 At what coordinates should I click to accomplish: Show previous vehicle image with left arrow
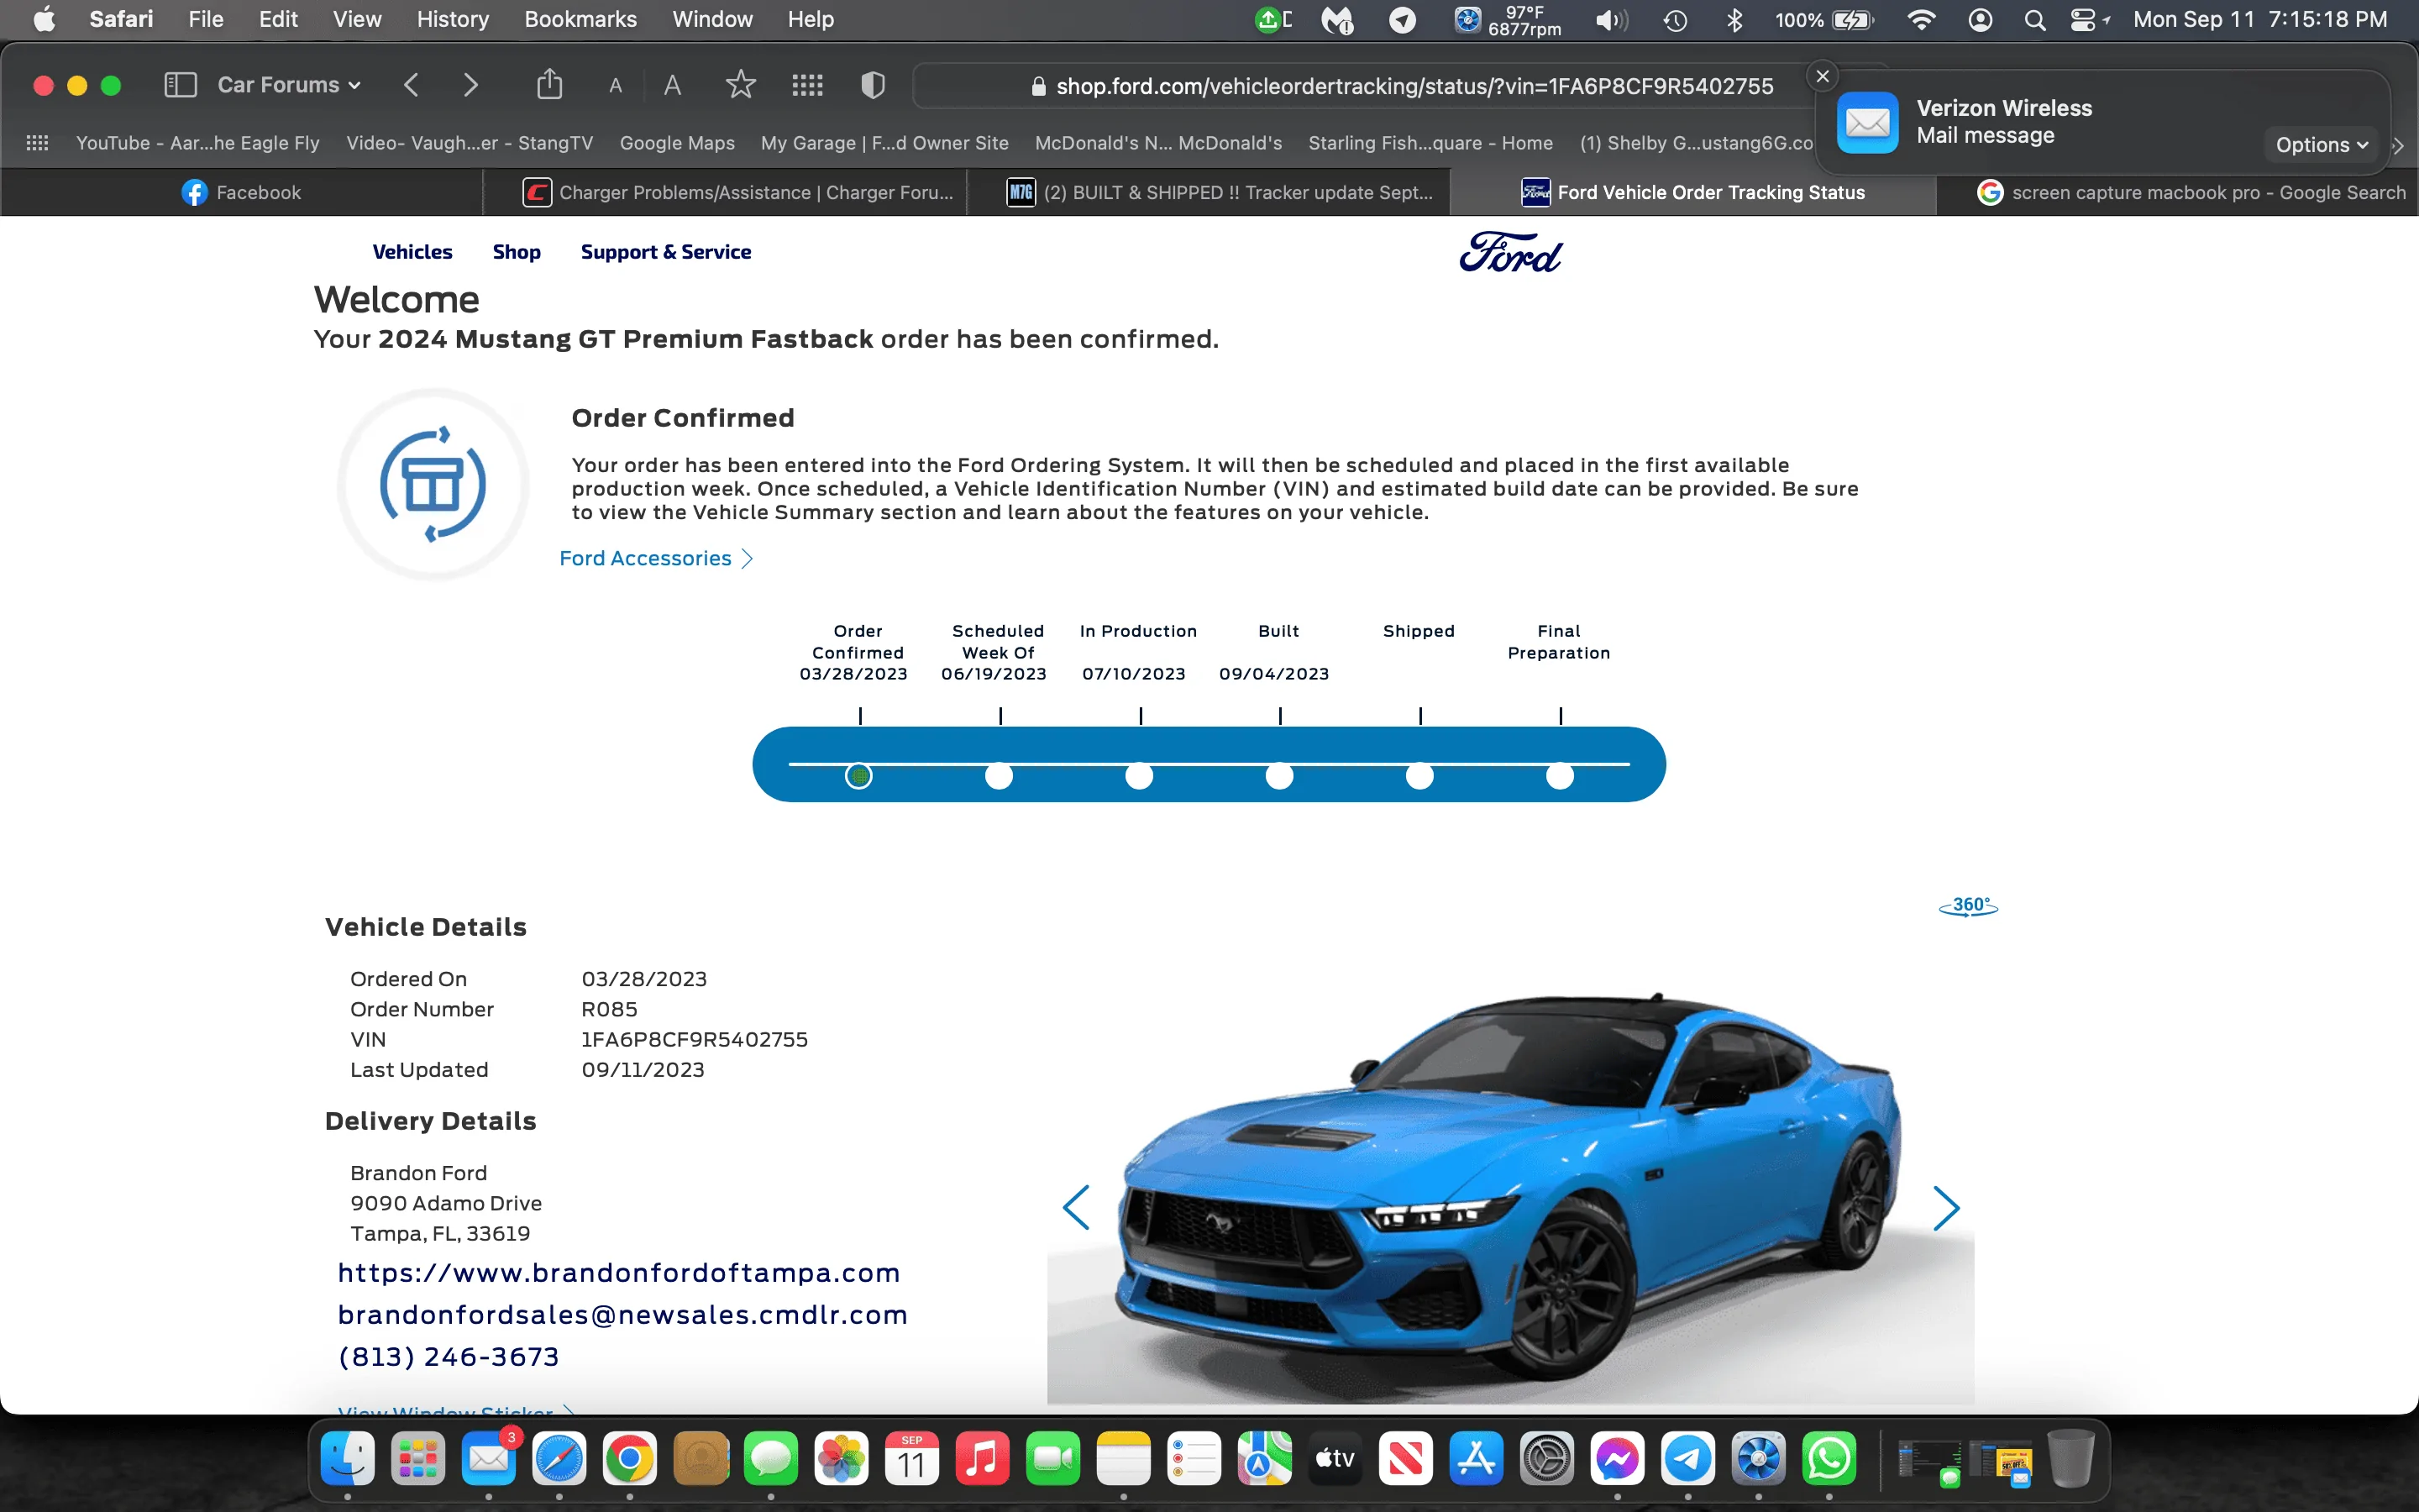[1076, 1208]
